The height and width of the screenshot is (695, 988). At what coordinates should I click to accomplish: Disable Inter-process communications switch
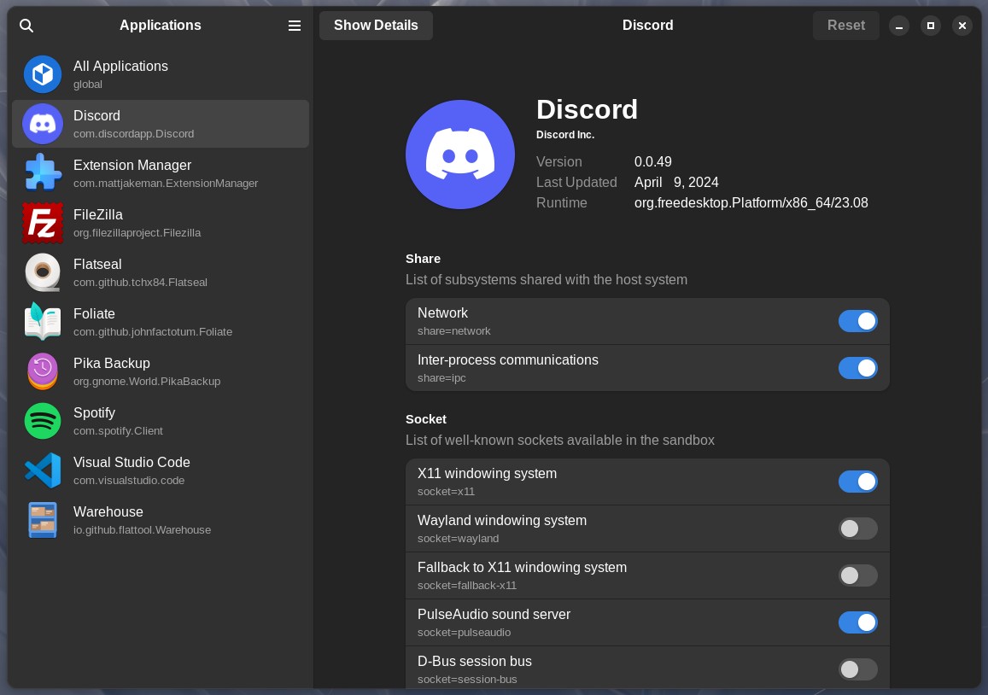tap(857, 368)
